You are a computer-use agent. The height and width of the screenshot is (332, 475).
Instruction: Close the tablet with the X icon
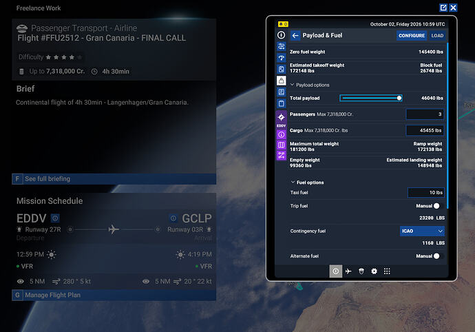pos(453,8)
